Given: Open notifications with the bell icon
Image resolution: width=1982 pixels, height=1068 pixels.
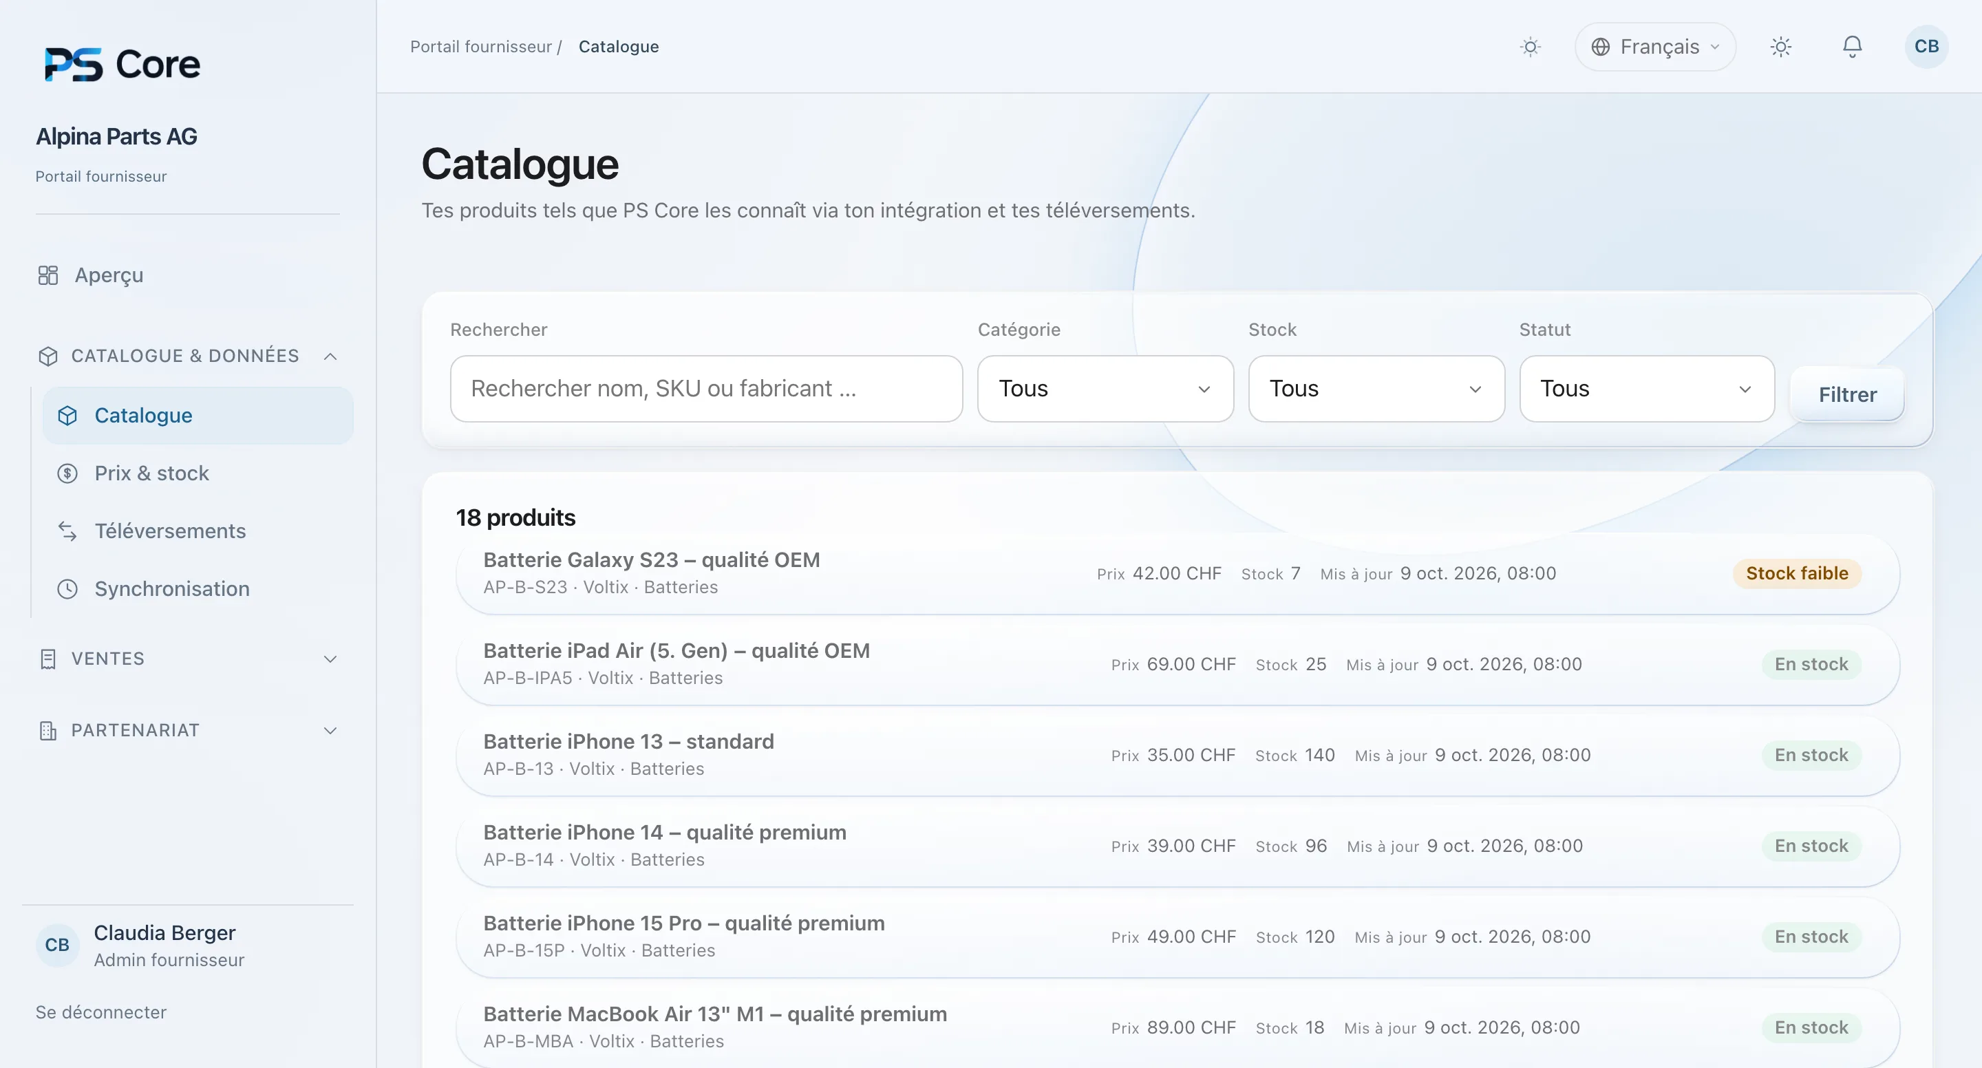Looking at the screenshot, I should point(1852,47).
